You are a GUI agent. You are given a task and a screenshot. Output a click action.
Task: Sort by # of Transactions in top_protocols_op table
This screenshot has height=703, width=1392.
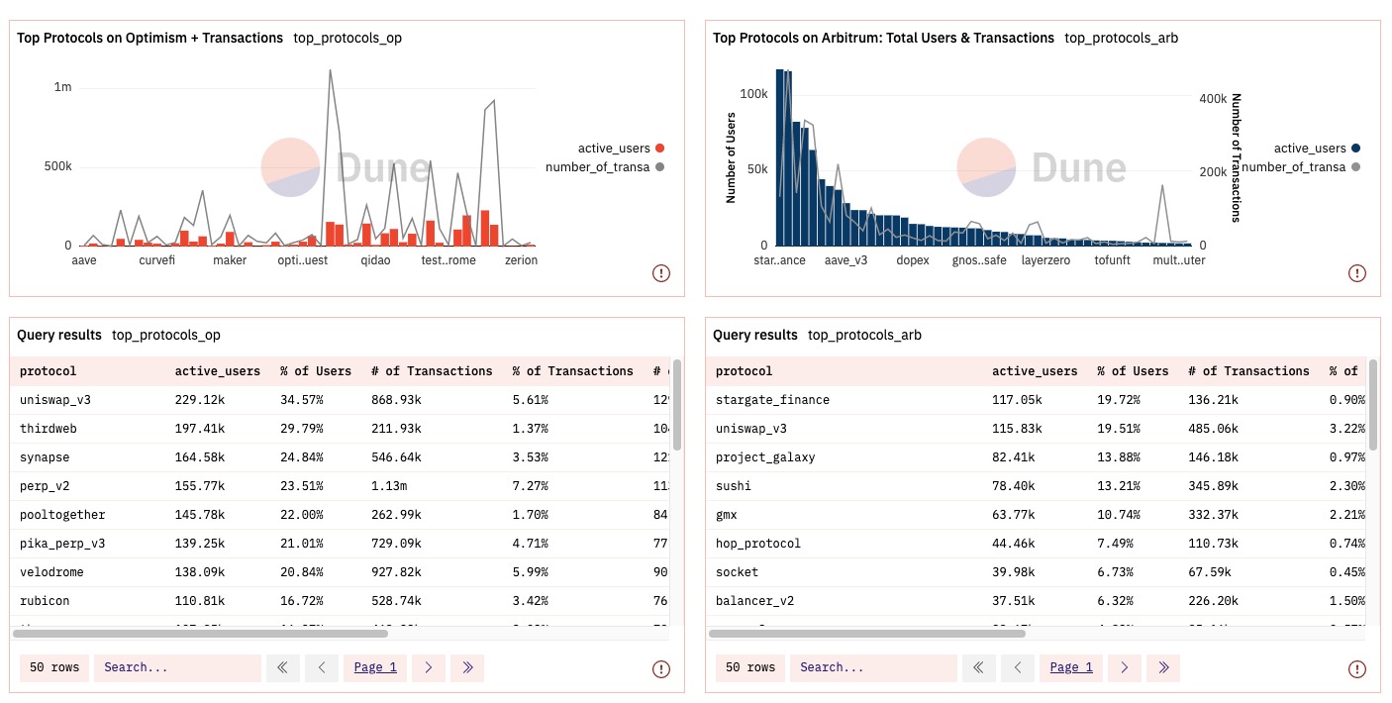click(x=432, y=371)
